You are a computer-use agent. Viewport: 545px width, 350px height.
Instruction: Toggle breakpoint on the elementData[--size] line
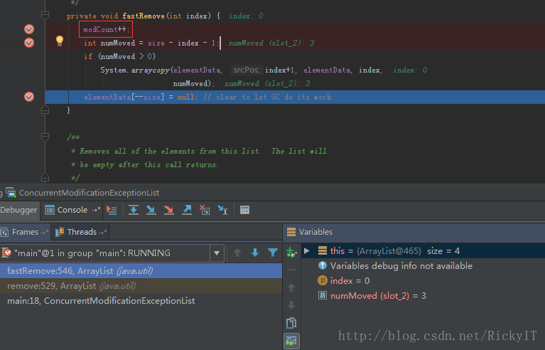[29, 97]
